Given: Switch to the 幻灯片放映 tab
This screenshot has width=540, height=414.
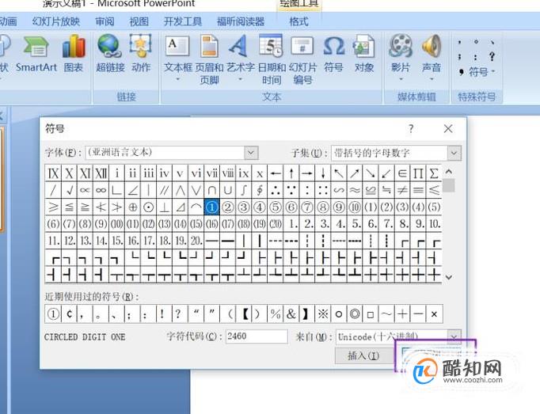Looking at the screenshot, I should [56, 21].
